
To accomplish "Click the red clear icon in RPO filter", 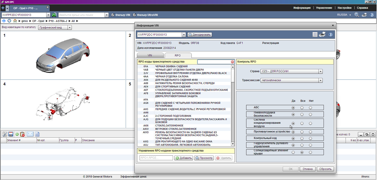I will pyautogui.click(x=232, y=62).
